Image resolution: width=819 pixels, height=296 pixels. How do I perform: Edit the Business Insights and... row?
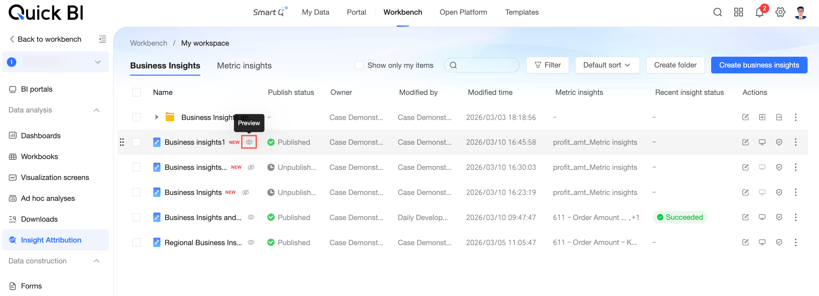745,217
